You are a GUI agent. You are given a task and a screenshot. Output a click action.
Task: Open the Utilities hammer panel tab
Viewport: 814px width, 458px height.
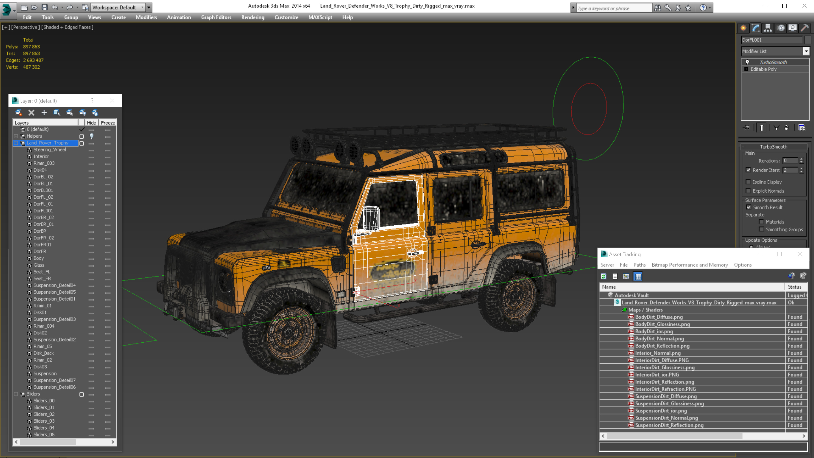click(805, 28)
